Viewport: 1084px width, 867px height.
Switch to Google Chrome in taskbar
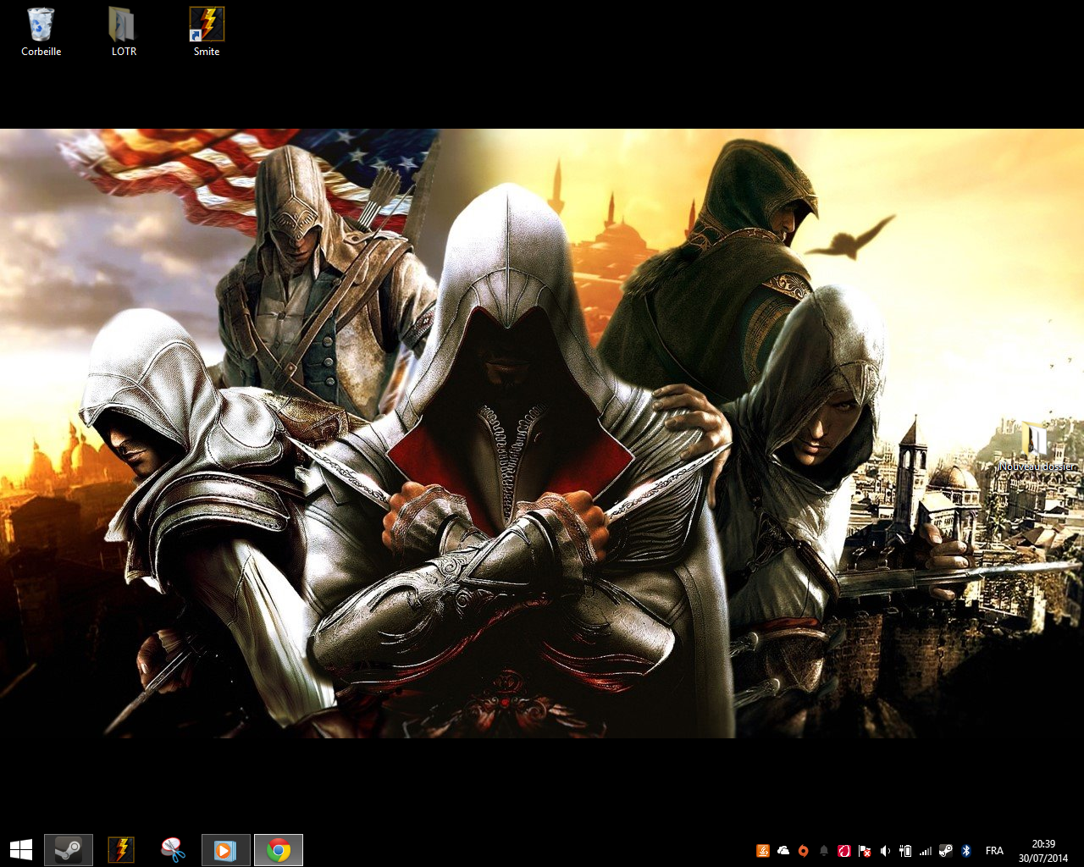(279, 850)
